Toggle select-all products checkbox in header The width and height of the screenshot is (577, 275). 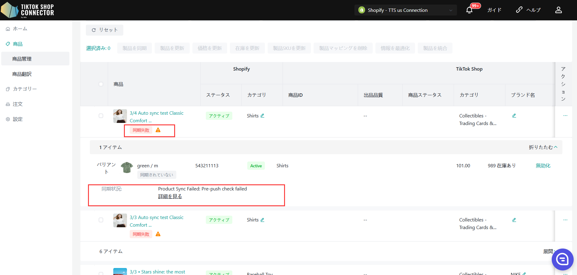101,84
